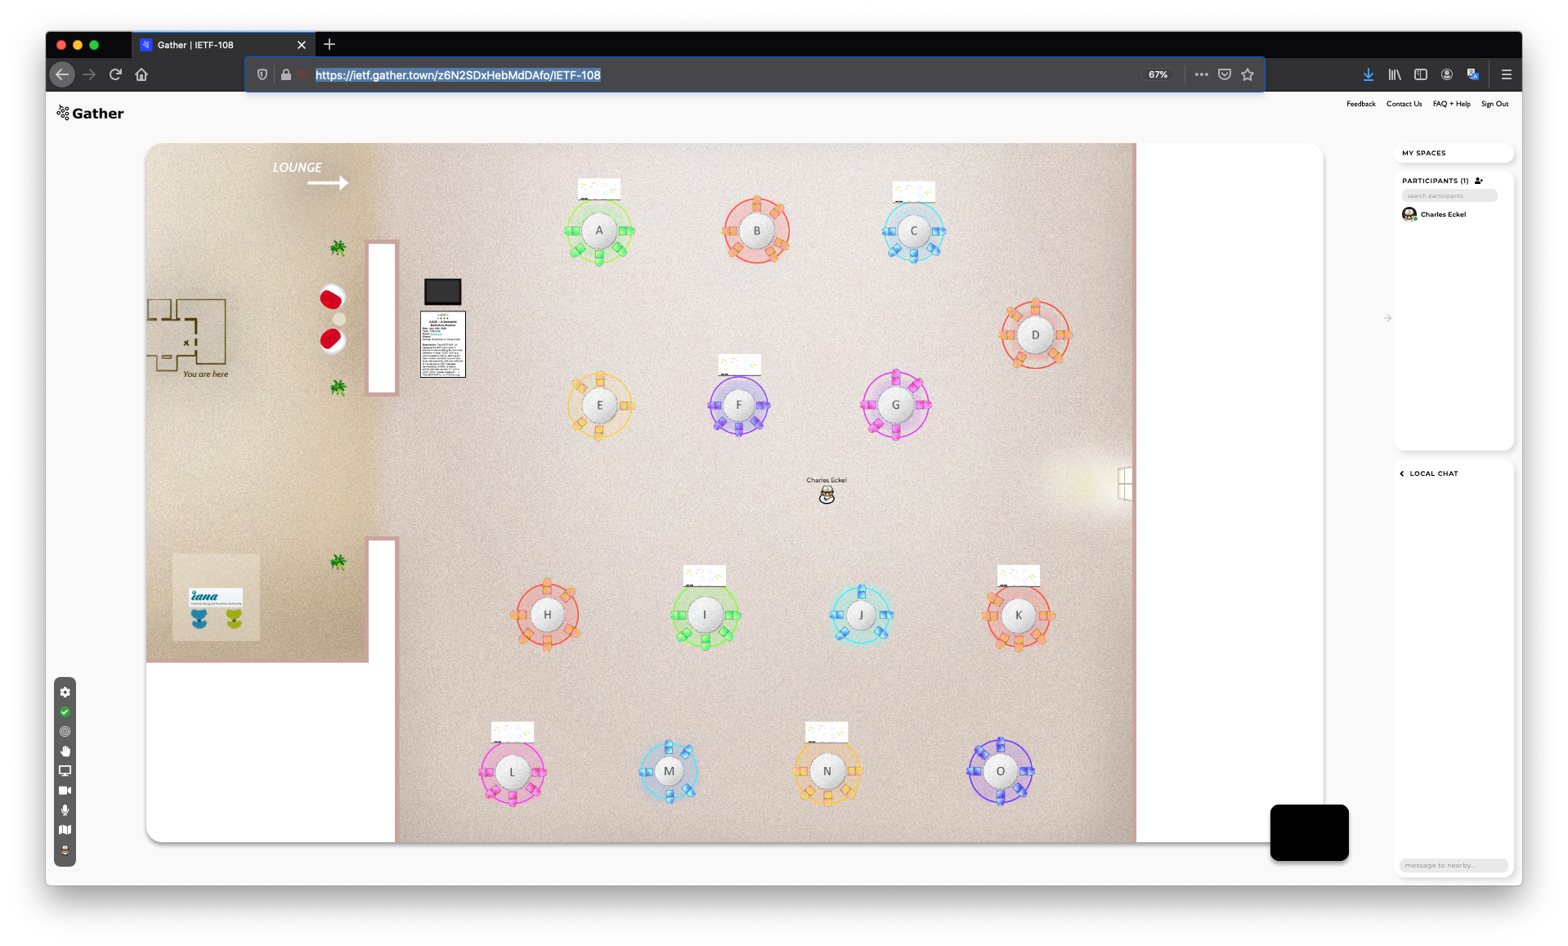Screen dimensions: 1568x946
Task: Select the Gather IETF-108 browser tab
Action: (x=195, y=45)
